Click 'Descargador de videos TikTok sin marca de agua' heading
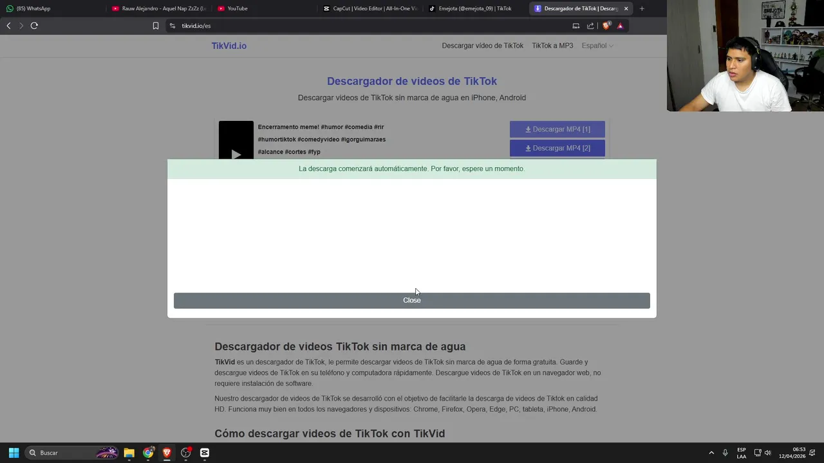 (x=340, y=347)
